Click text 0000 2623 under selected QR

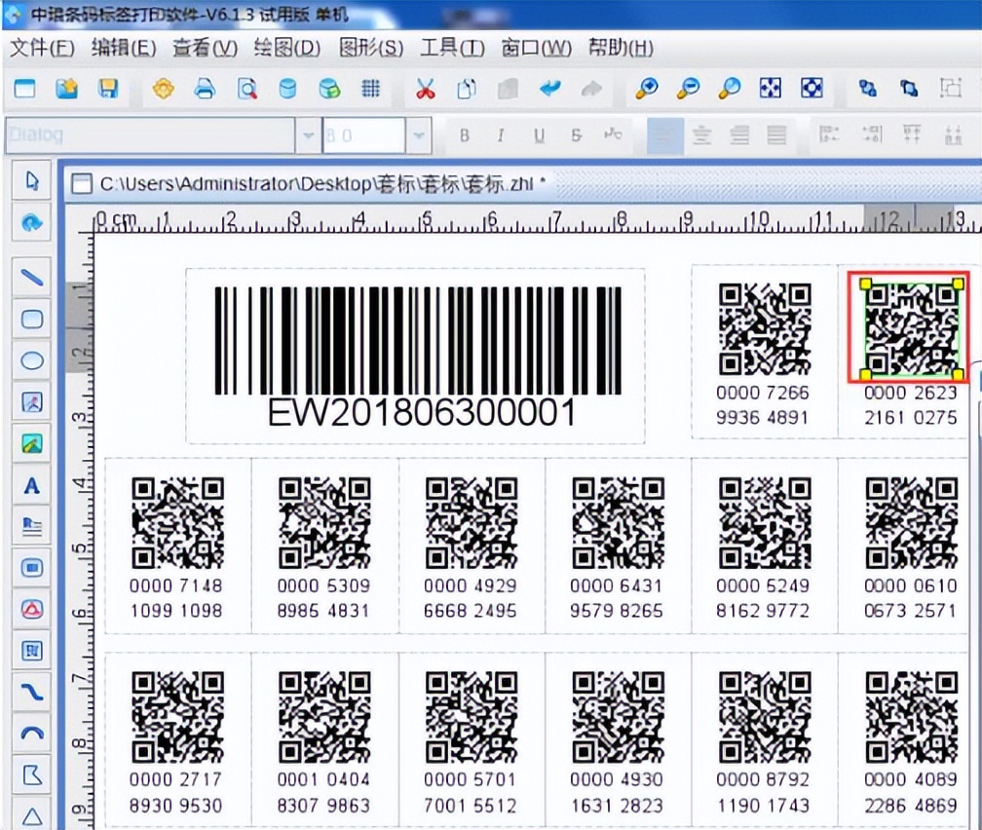(911, 393)
